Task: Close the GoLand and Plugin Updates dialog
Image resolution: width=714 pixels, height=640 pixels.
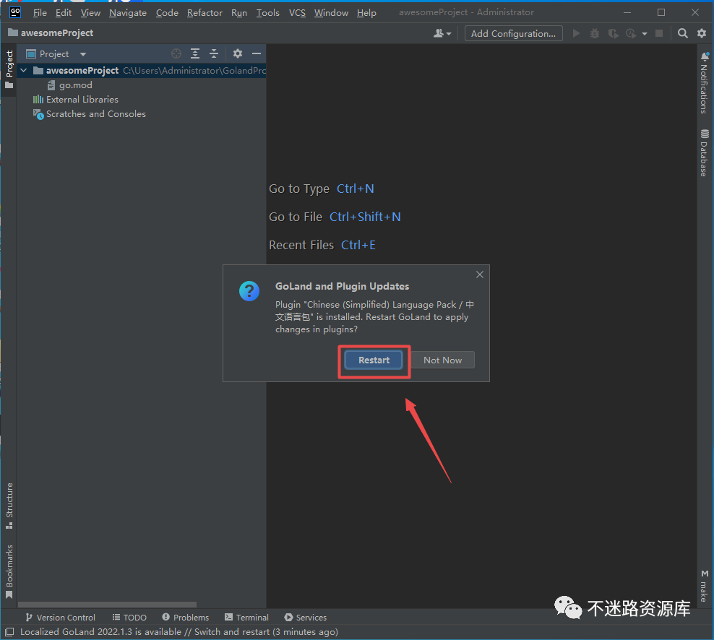Action: click(479, 274)
